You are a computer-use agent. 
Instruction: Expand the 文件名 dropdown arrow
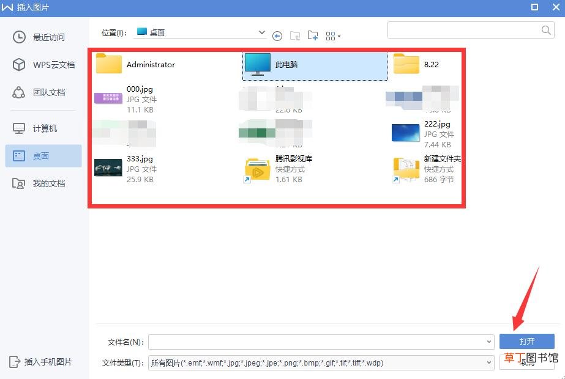(x=489, y=342)
